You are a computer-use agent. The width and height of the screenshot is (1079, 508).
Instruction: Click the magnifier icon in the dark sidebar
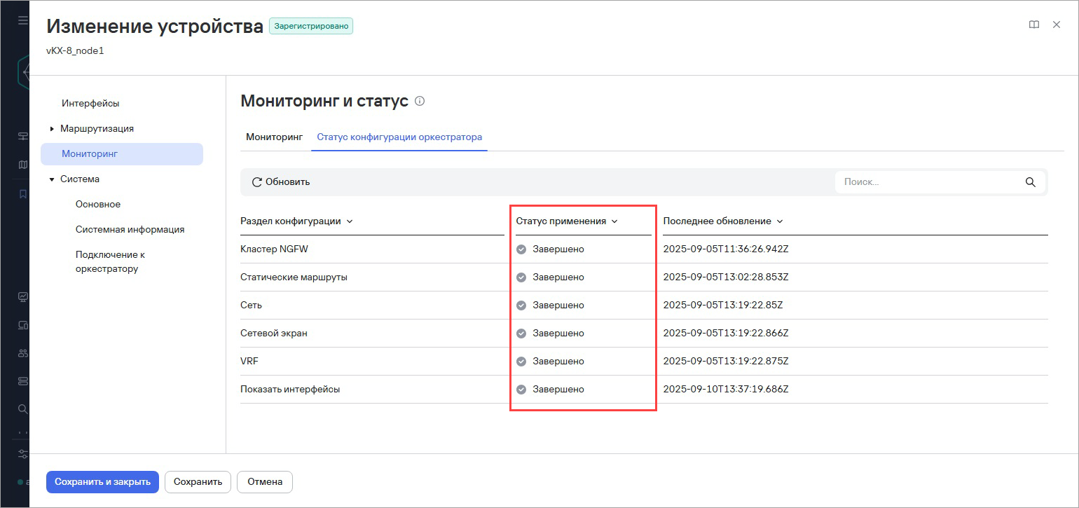(x=22, y=409)
